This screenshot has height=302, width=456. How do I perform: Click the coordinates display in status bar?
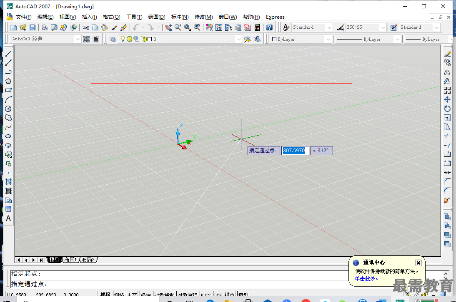(51, 294)
